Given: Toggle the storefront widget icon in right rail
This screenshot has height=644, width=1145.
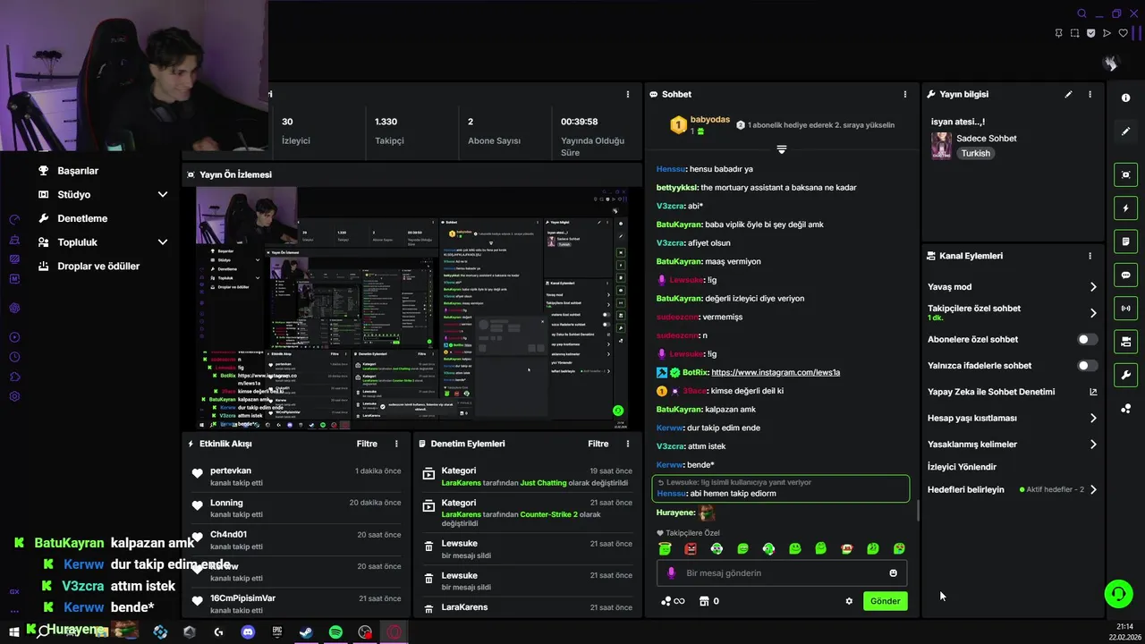Looking at the screenshot, I should [1125, 342].
